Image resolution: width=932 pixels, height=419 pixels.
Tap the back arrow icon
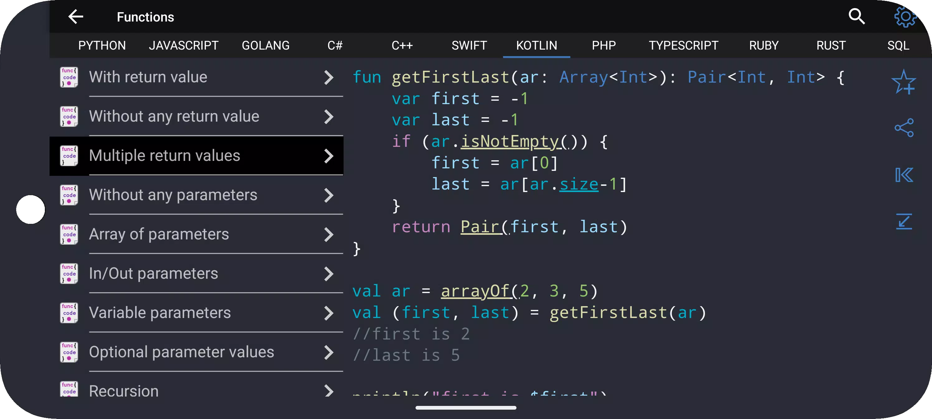[76, 17]
